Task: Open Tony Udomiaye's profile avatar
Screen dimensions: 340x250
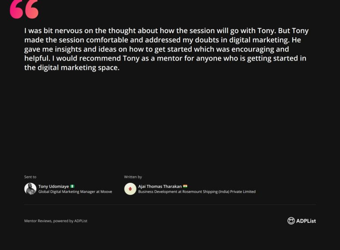Action: click(x=30, y=189)
